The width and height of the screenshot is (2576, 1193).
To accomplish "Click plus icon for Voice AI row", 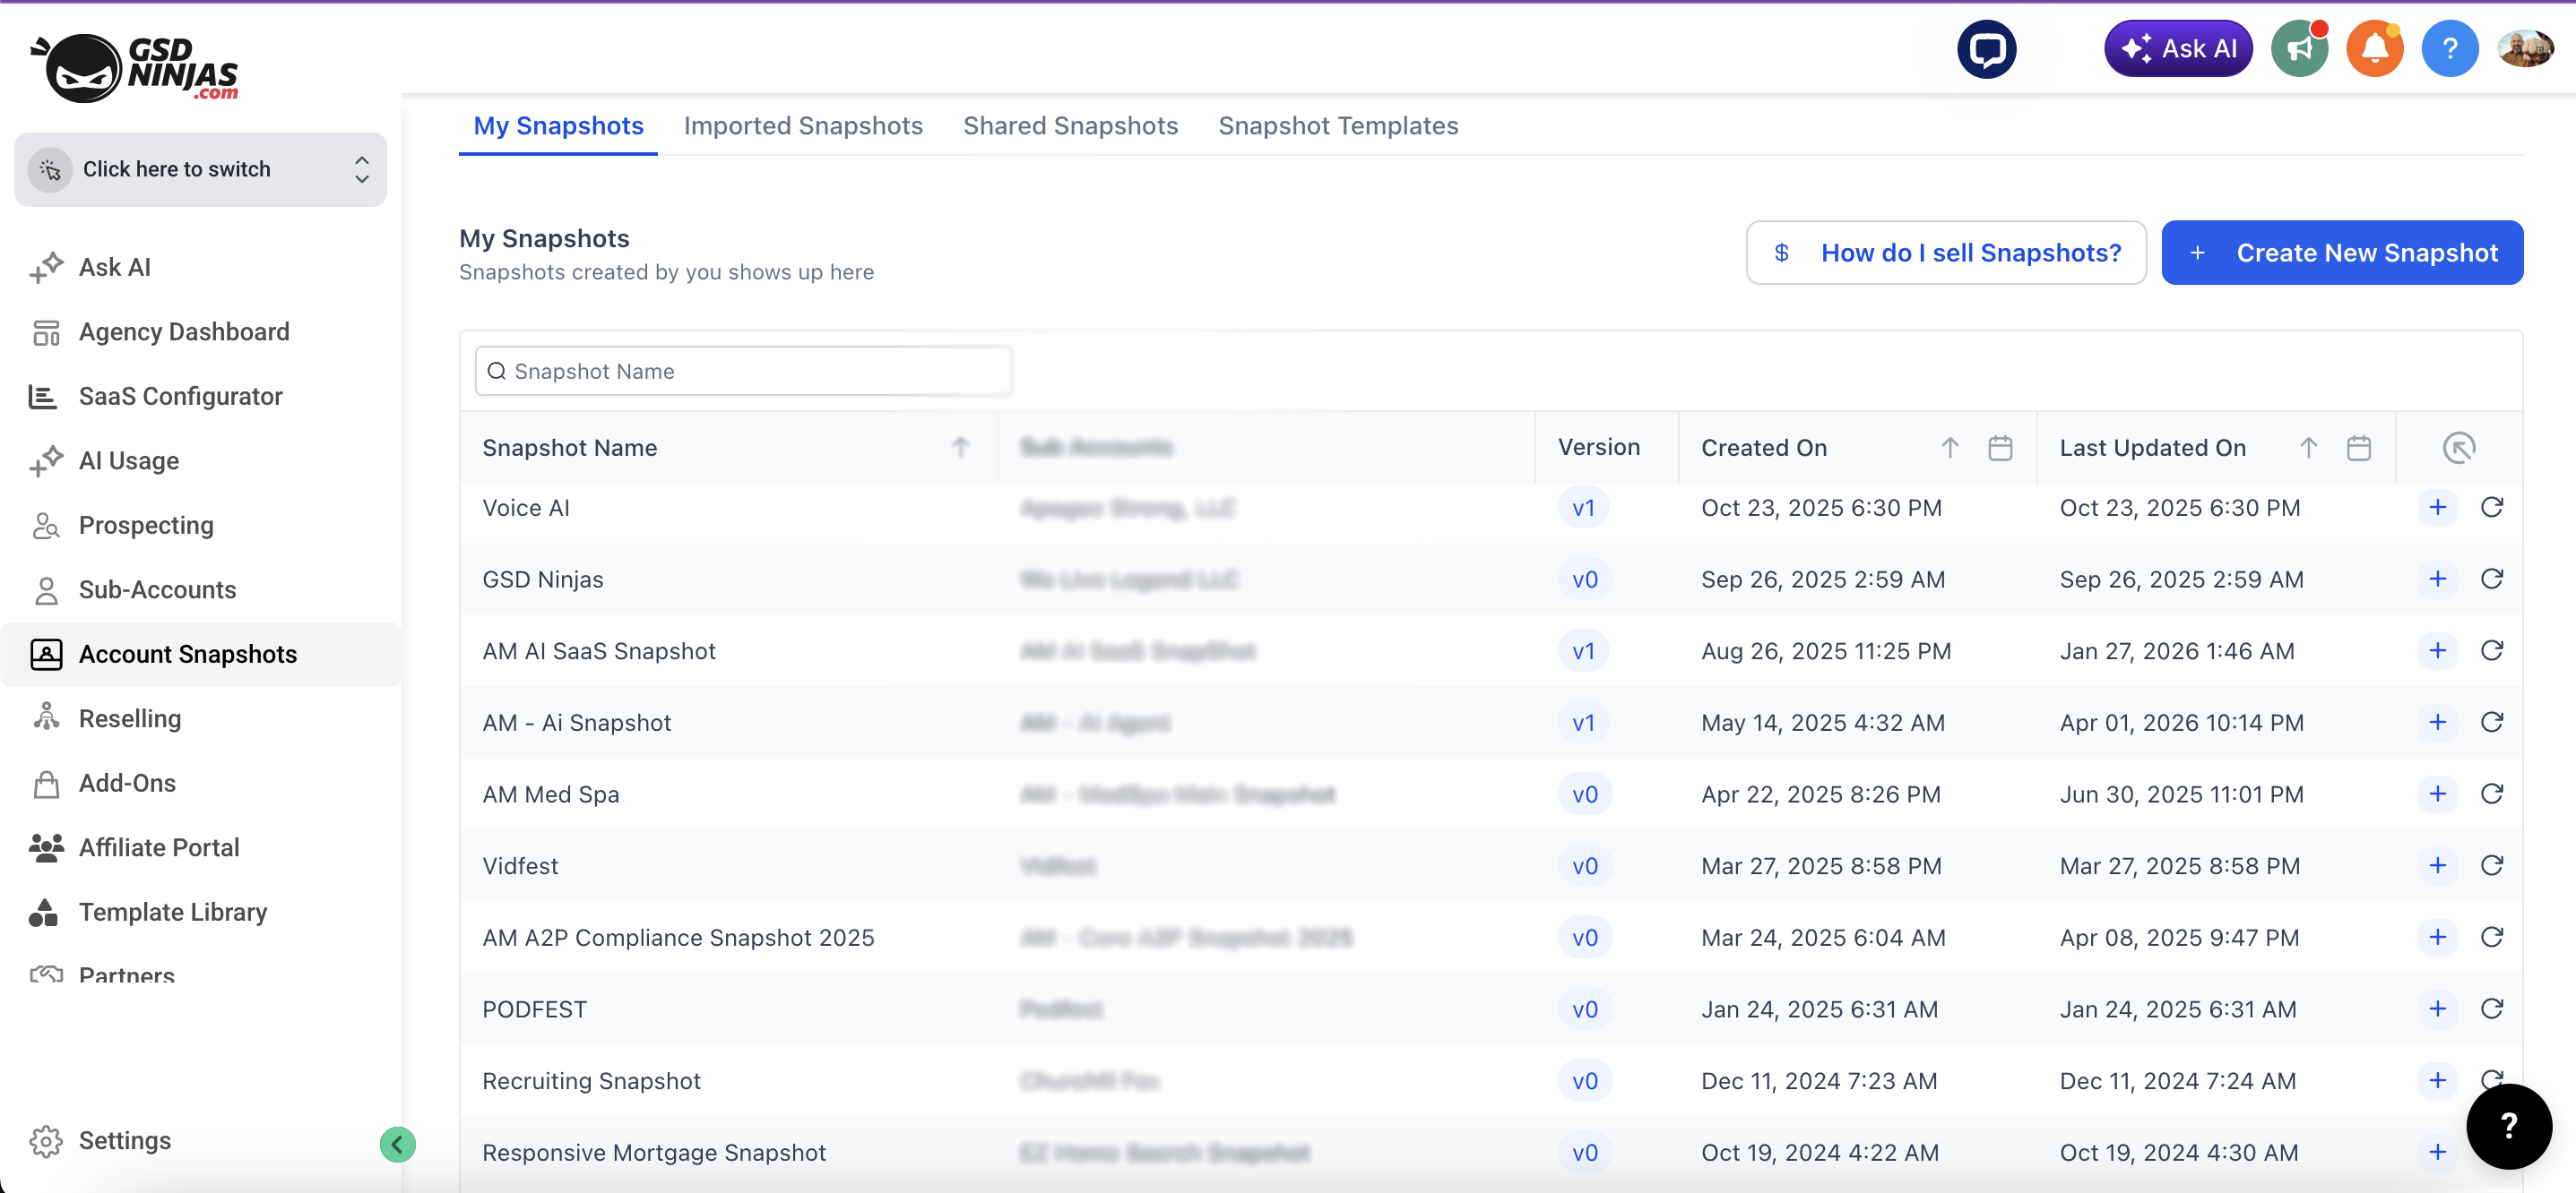I will (x=2437, y=508).
